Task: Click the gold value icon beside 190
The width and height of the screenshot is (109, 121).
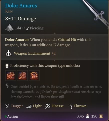Action: [101, 116]
